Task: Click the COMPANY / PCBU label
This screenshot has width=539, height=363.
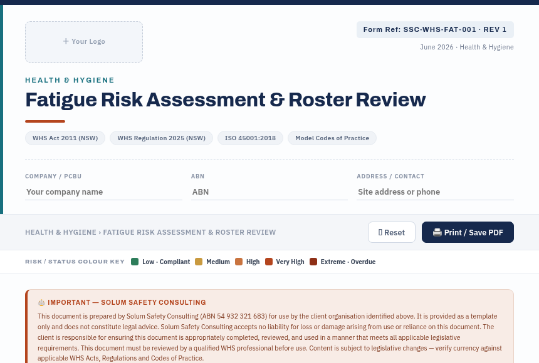Action: (x=53, y=176)
